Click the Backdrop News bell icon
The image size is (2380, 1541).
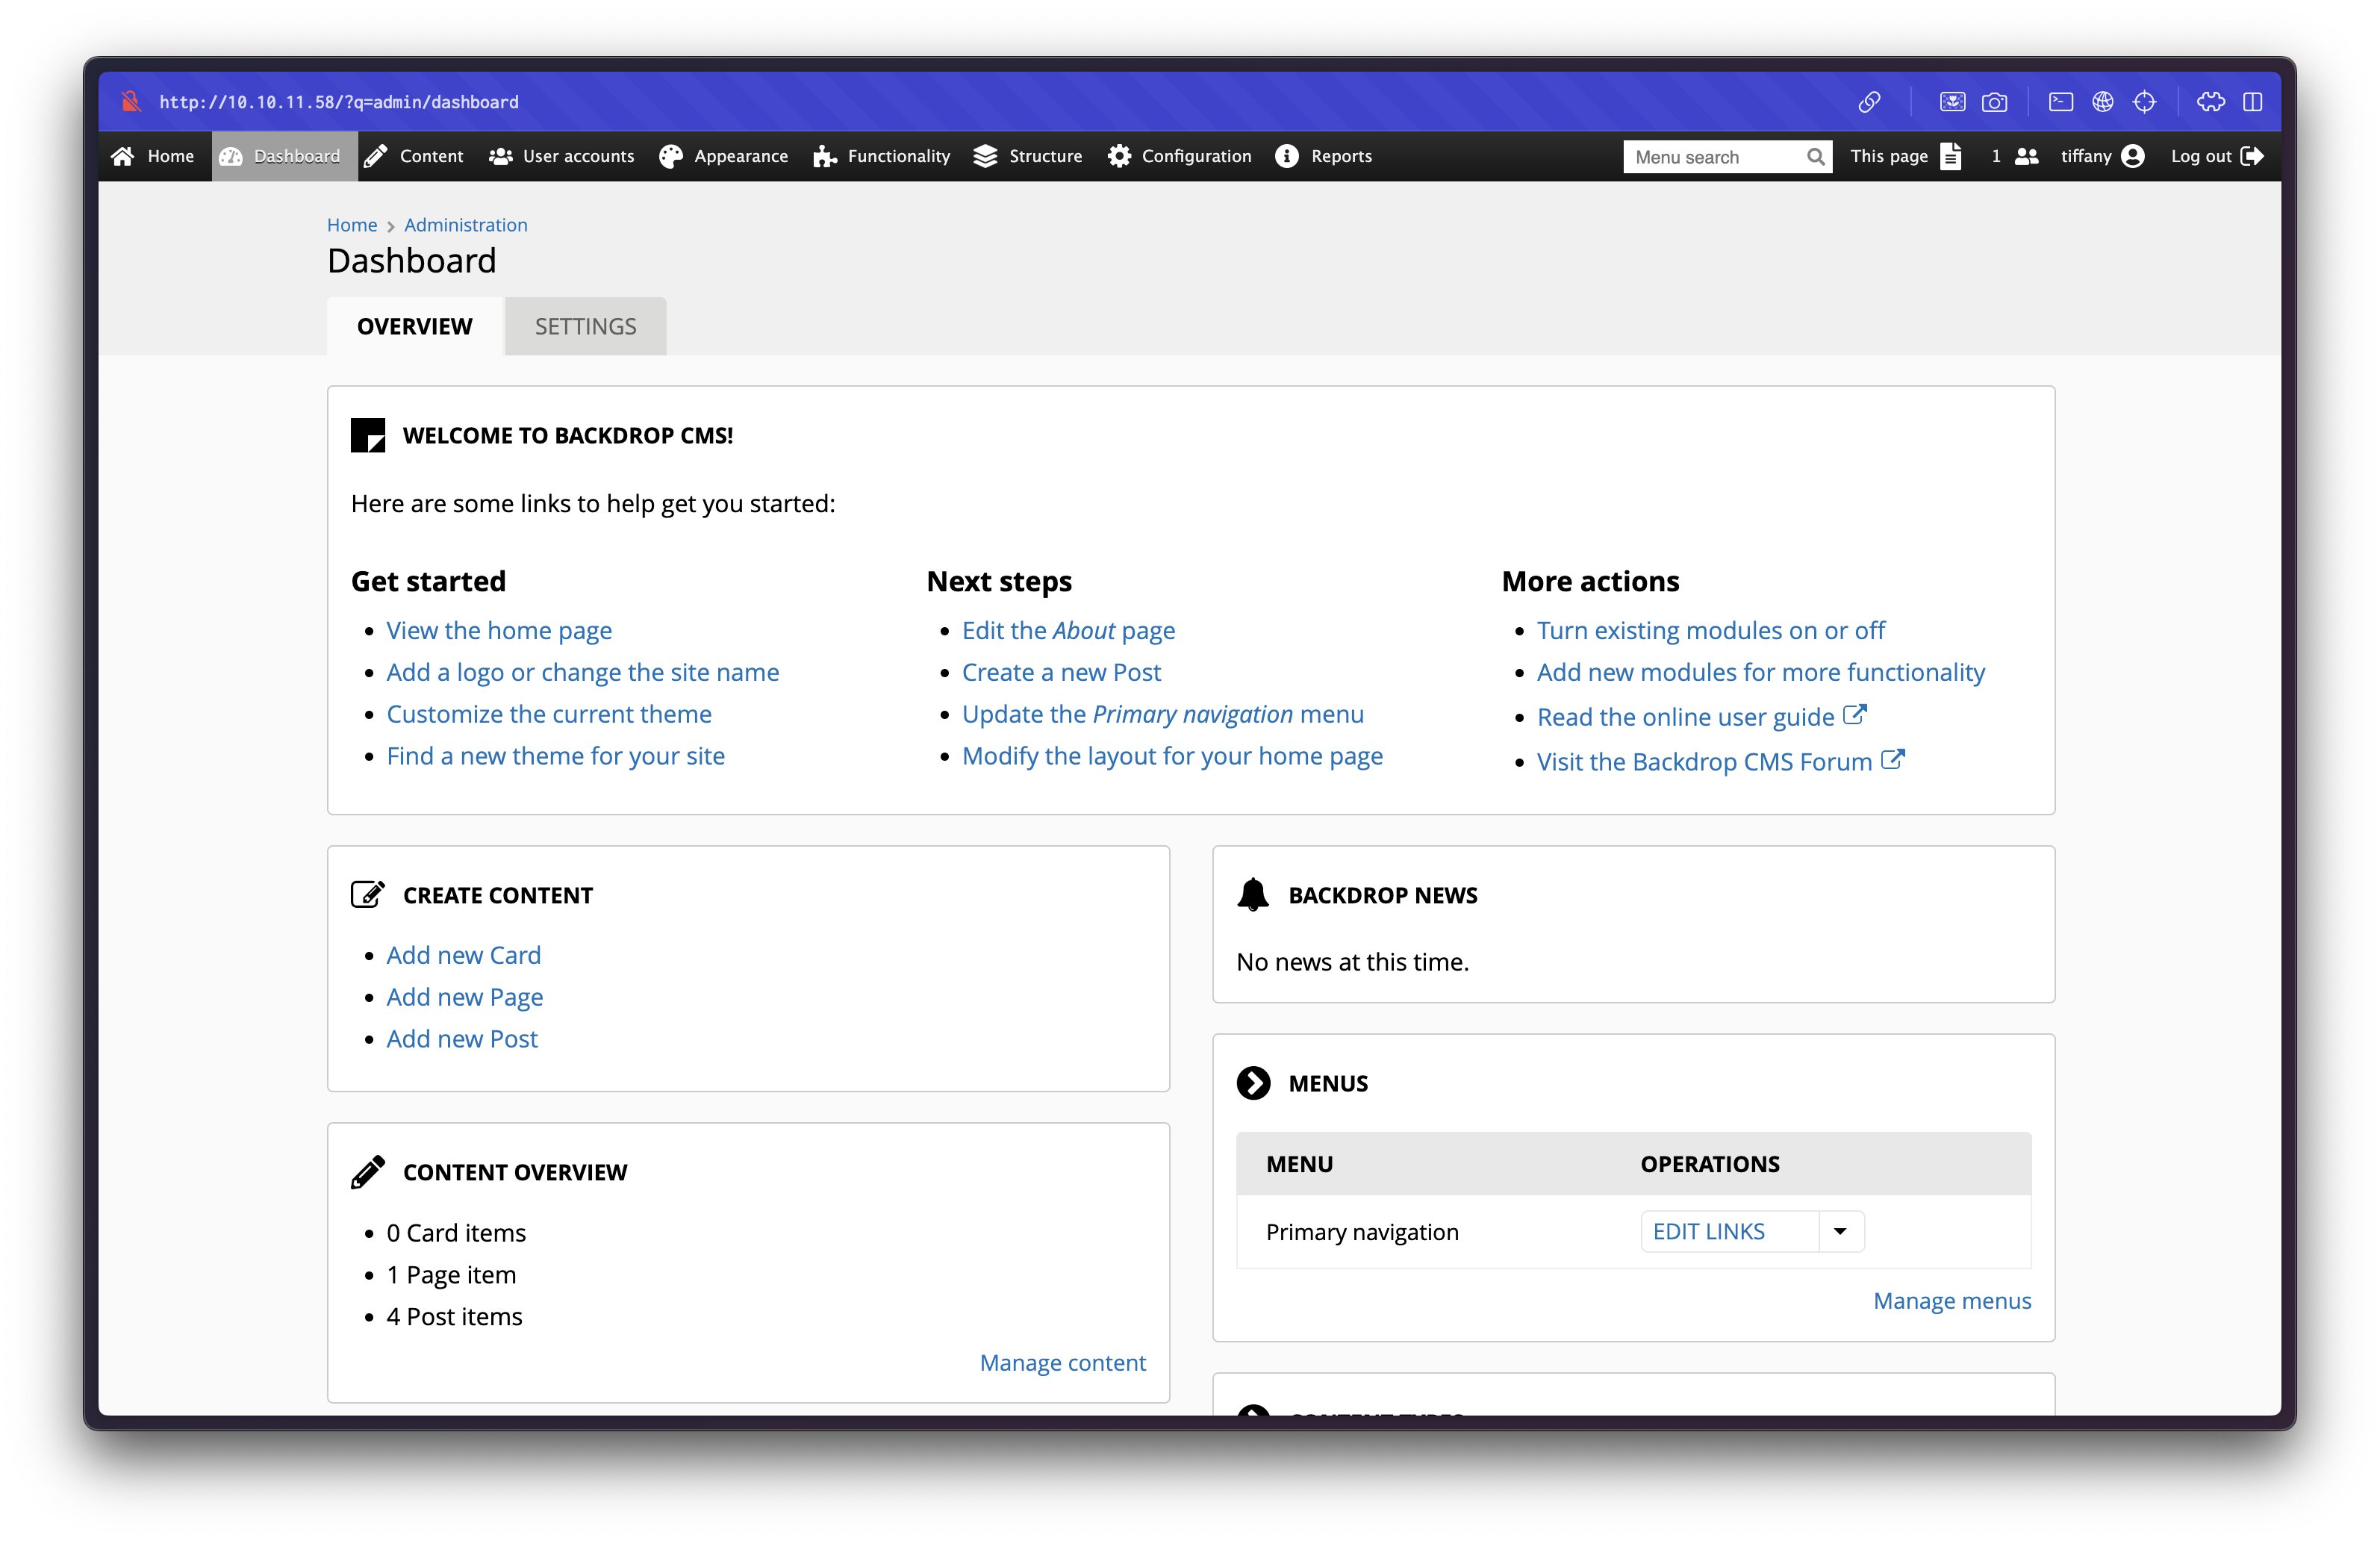[1253, 894]
